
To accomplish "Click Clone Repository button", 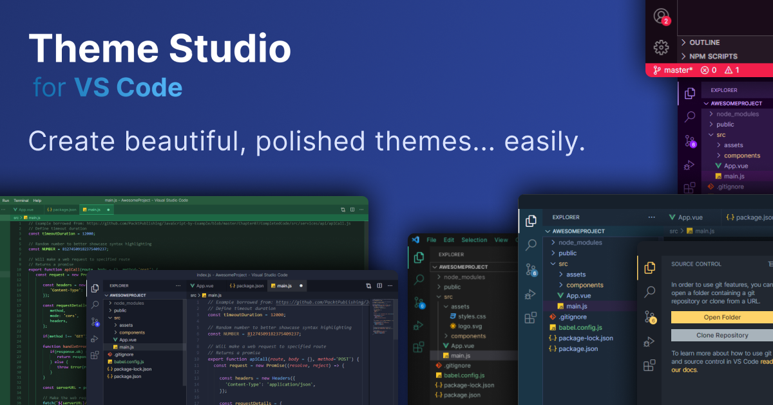I will pos(722,335).
